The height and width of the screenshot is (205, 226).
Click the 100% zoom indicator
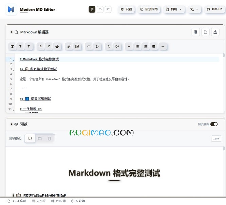pos(216,139)
